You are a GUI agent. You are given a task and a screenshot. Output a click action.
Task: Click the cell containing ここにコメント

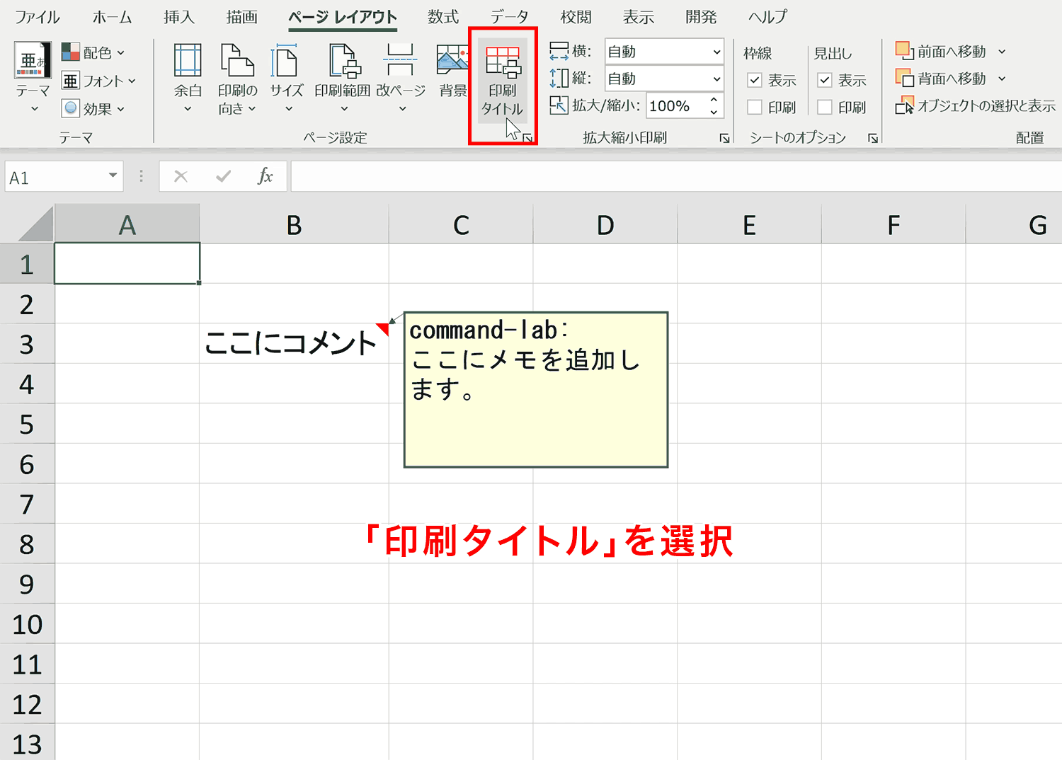pos(294,344)
